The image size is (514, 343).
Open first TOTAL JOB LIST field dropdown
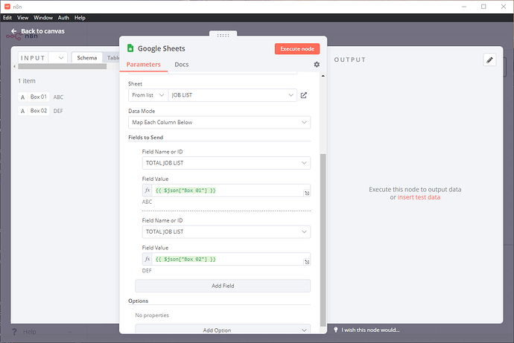(x=226, y=163)
